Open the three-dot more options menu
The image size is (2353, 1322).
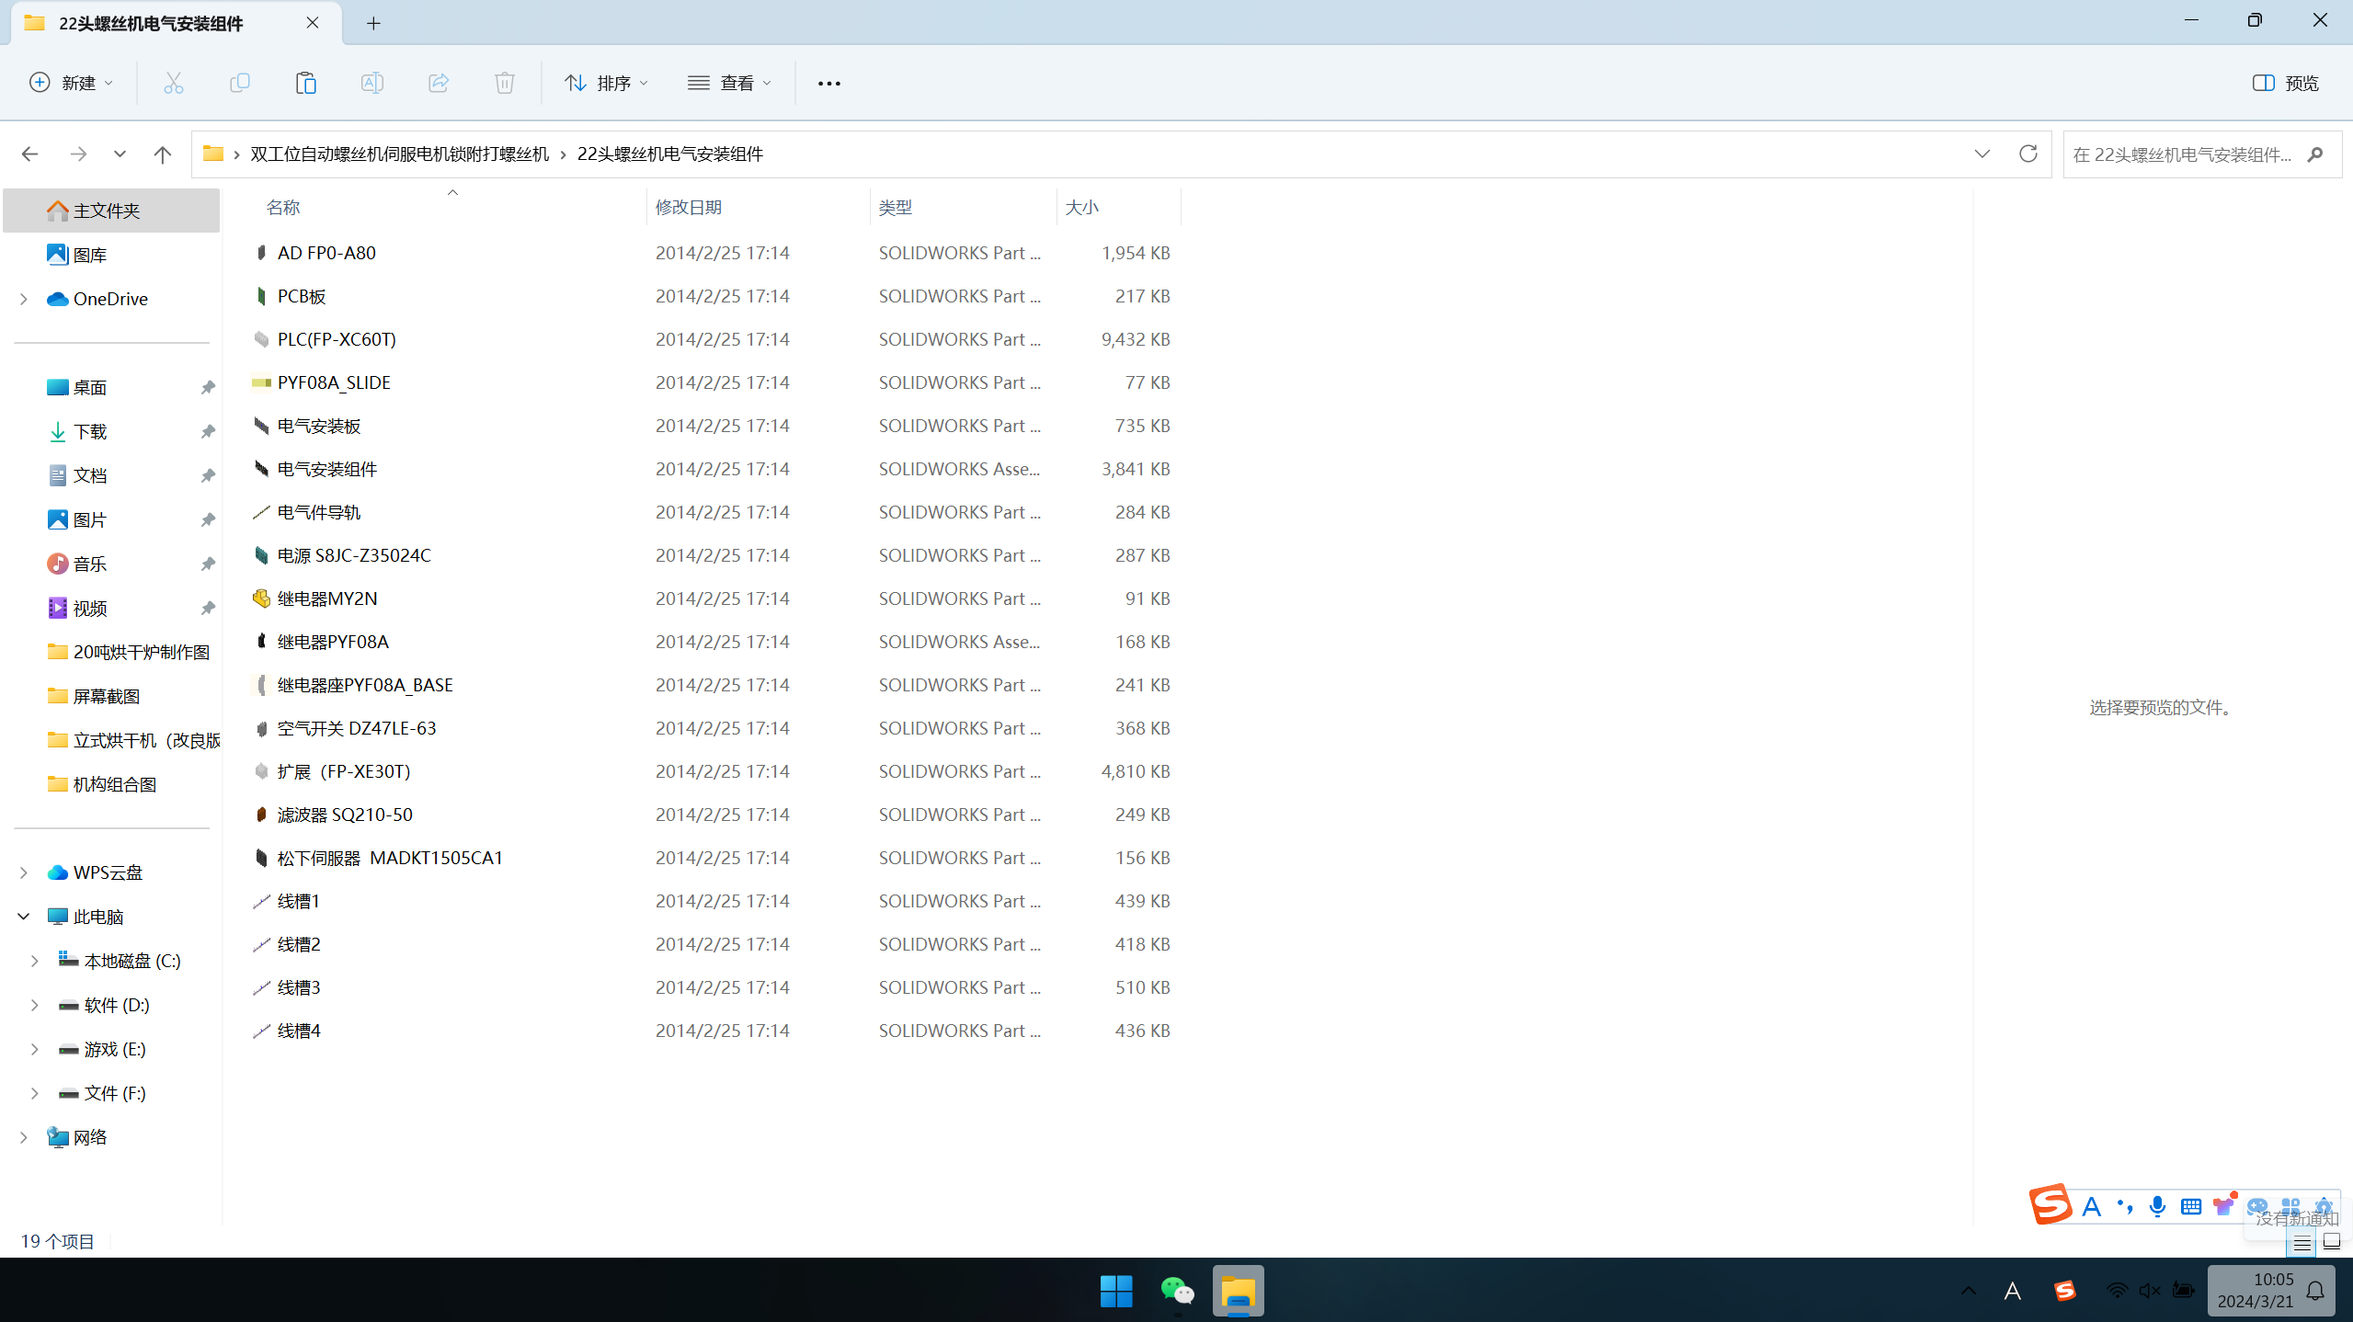point(828,83)
